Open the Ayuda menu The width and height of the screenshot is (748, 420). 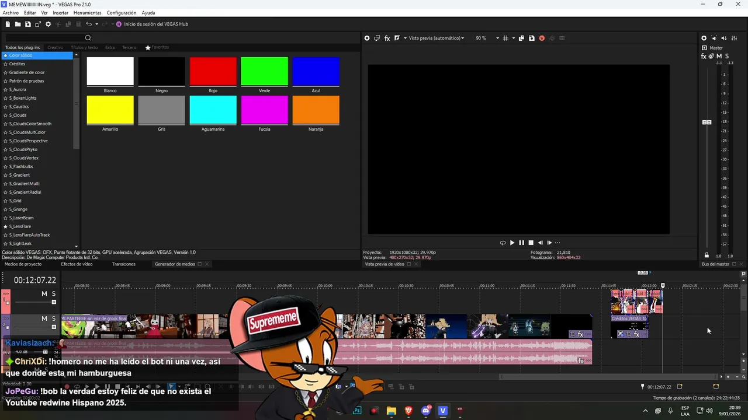[x=148, y=13]
